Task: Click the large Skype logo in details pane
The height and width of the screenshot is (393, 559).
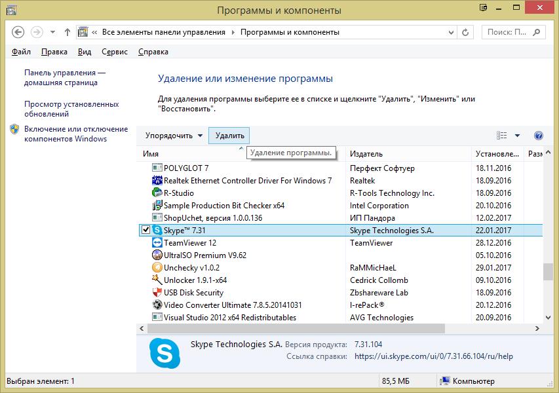Action: pyautogui.click(x=164, y=354)
